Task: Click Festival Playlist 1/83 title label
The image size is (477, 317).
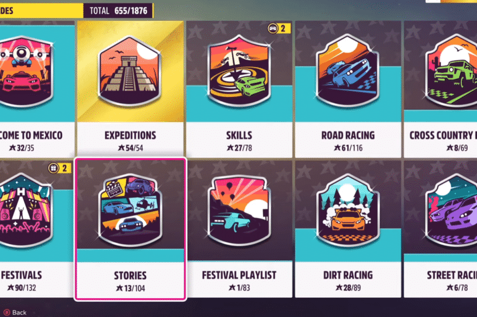Action: pos(239,275)
